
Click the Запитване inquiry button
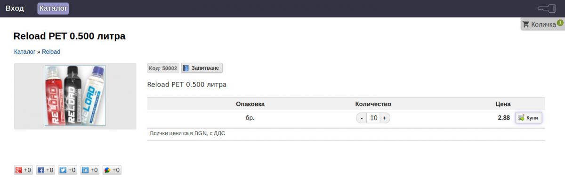202,68
